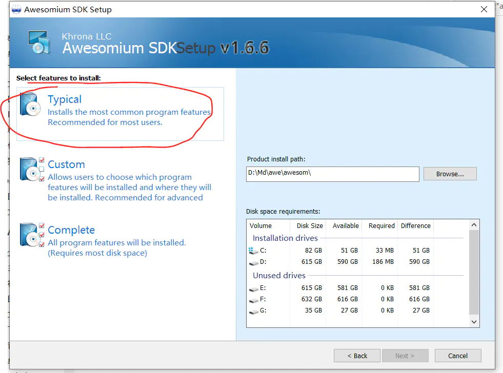Image resolution: width=503 pixels, height=373 pixels.
Task: Toggle the top checkbox on the Custom icon
Action: click(x=42, y=160)
